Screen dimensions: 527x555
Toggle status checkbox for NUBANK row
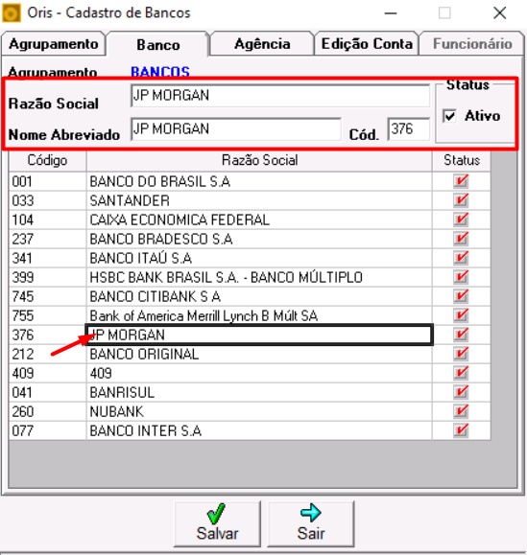pos(461,410)
